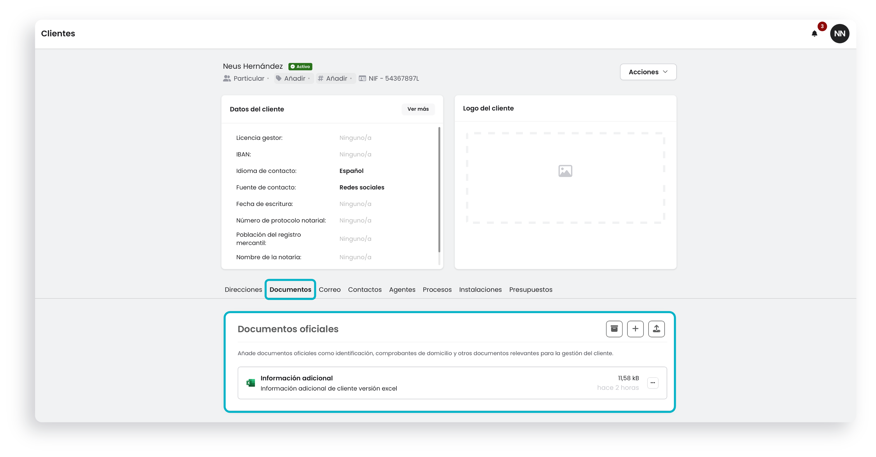This screenshot has height=457, width=876.
Task: Click the archive documents icon button
Action: pos(614,329)
